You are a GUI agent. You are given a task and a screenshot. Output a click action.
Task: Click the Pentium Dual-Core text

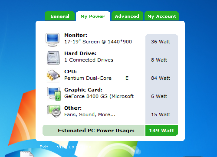pyautogui.click(x=88, y=78)
